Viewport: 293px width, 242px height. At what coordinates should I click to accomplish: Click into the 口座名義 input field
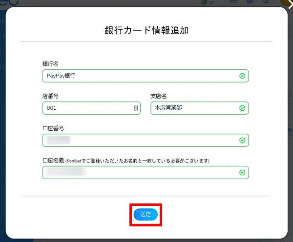(146, 173)
